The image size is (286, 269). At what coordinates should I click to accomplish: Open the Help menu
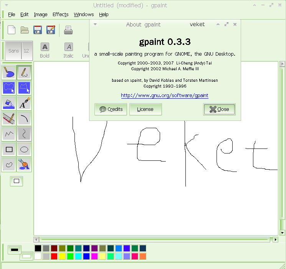point(104,15)
